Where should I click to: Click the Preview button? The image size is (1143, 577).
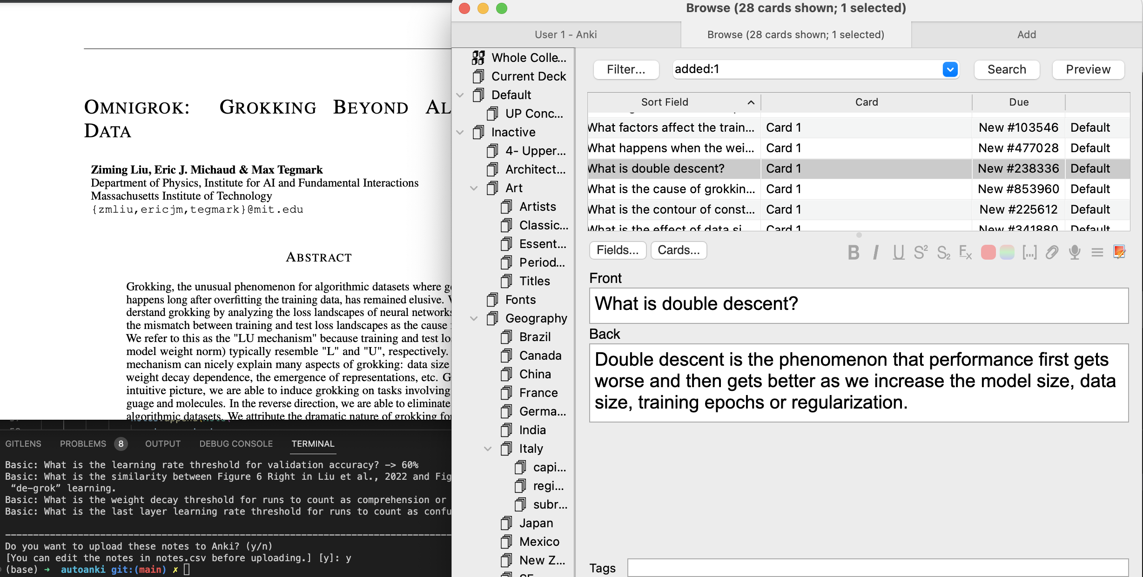(x=1088, y=69)
